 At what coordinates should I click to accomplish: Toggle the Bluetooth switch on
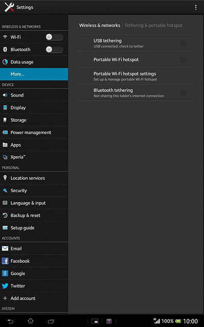coord(55,50)
